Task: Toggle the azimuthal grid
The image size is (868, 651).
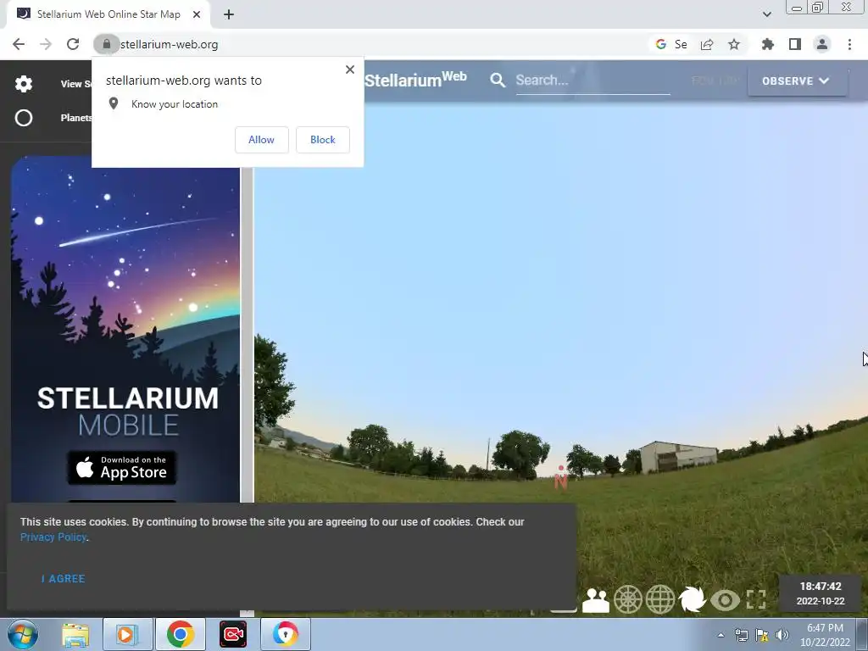Action: [628, 599]
